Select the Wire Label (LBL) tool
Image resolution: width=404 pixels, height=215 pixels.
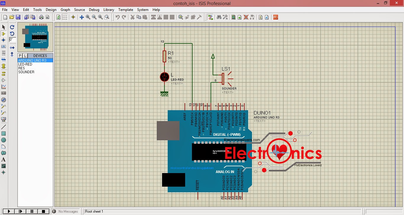click(x=4, y=47)
